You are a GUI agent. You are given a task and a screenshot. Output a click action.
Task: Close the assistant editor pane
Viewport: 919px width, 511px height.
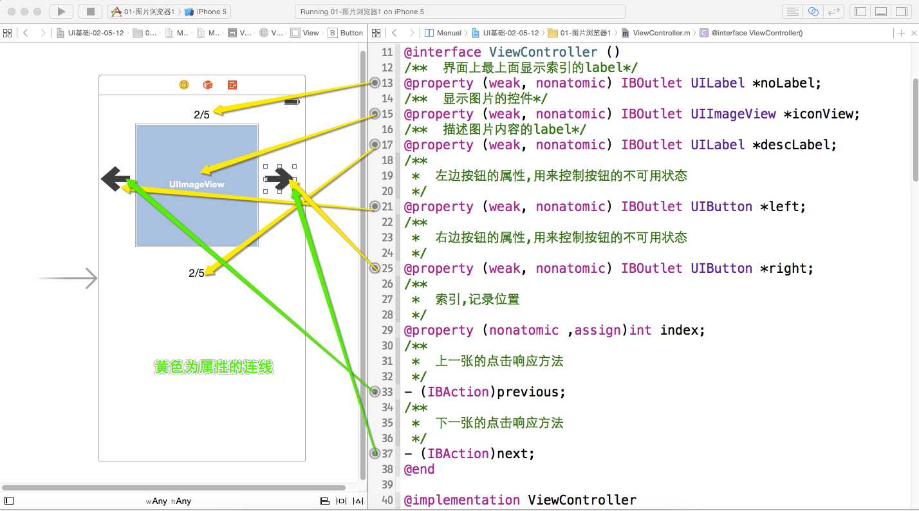pyautogui.click(x=913, y=33)
